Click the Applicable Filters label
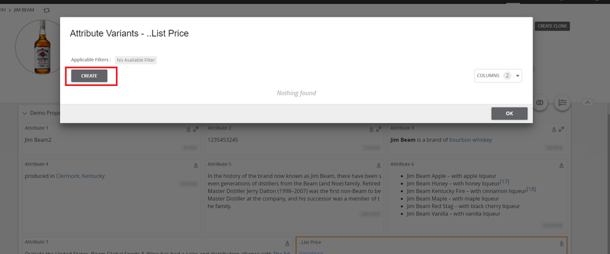 point(91,60)
